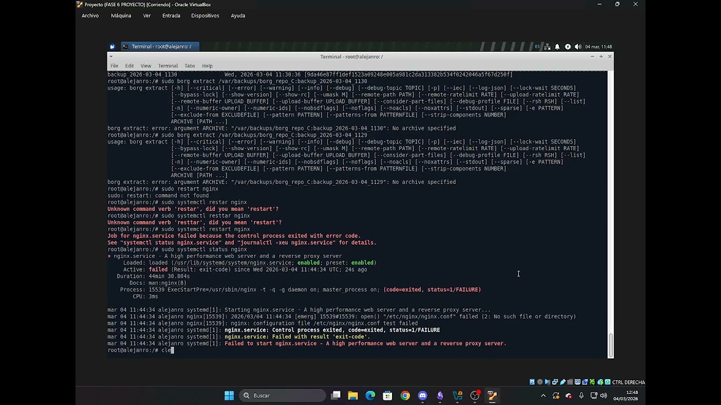Open Google Chrome from the taskbar

tap(405, 395)
